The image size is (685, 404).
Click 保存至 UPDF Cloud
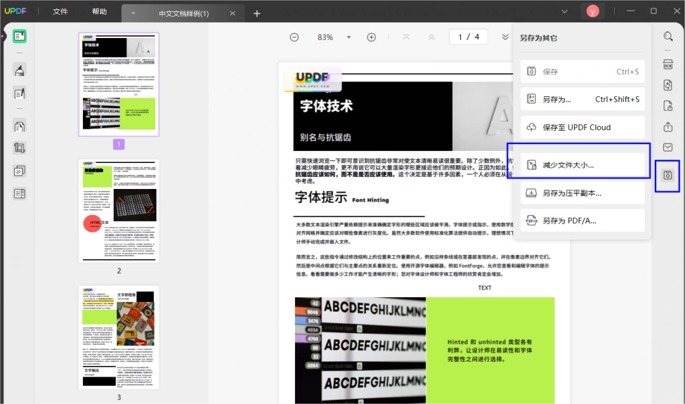583,128
